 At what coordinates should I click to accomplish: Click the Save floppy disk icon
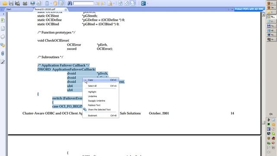[11, 3]
